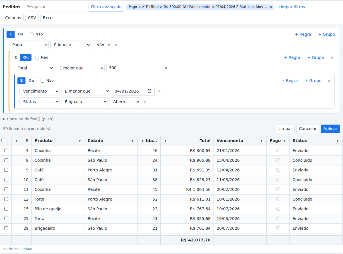Open the Não value dropdown for Pago
This screenshot has width=343, height=254.
point(102,45)
